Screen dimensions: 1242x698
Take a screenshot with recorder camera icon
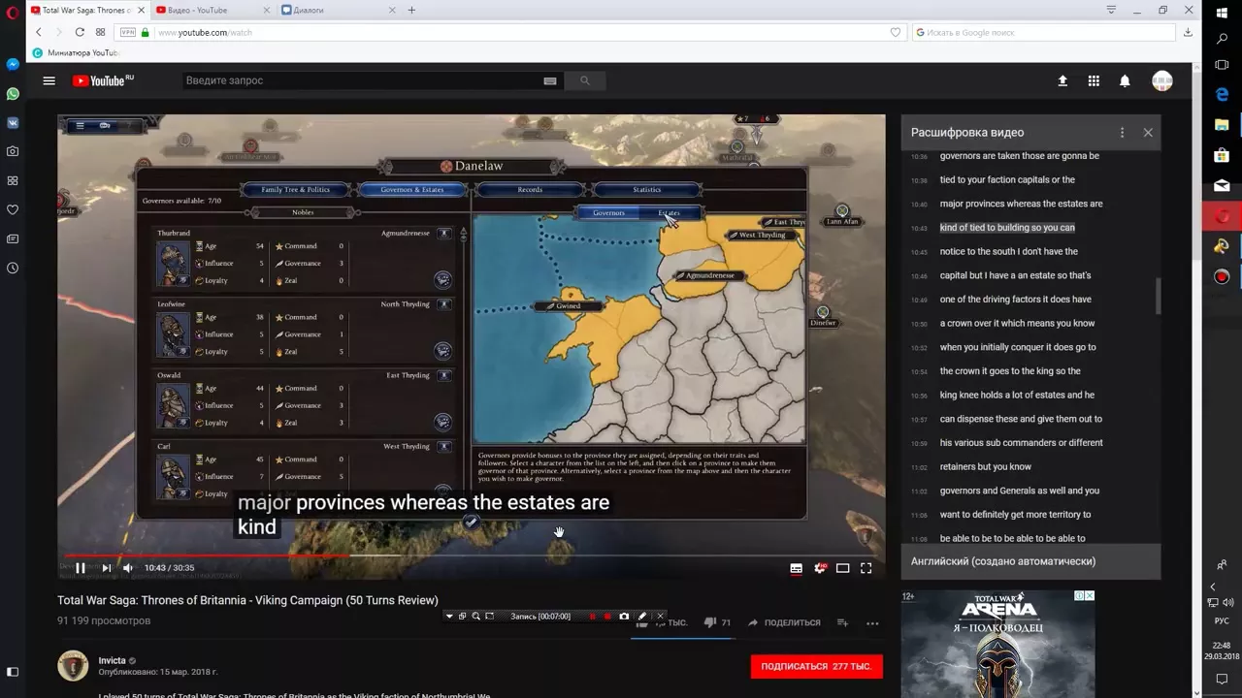[624, 617]
